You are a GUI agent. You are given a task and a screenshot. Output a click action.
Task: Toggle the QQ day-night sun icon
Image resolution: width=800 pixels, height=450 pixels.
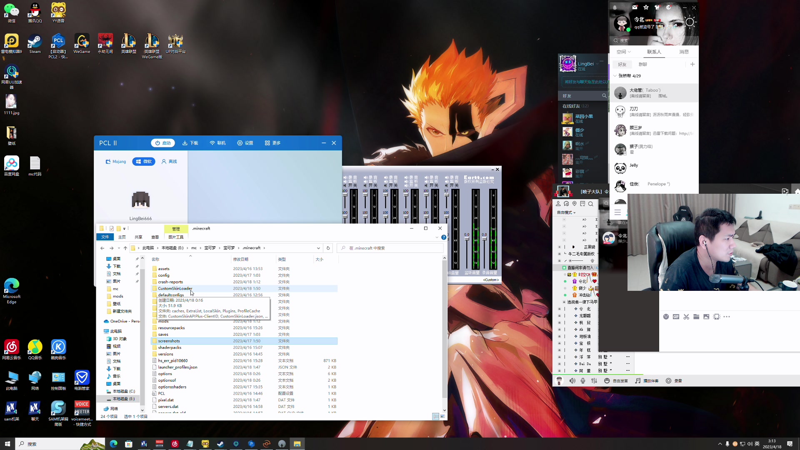click(690, 22)
